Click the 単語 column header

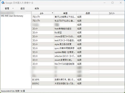(x=65, y=13)
